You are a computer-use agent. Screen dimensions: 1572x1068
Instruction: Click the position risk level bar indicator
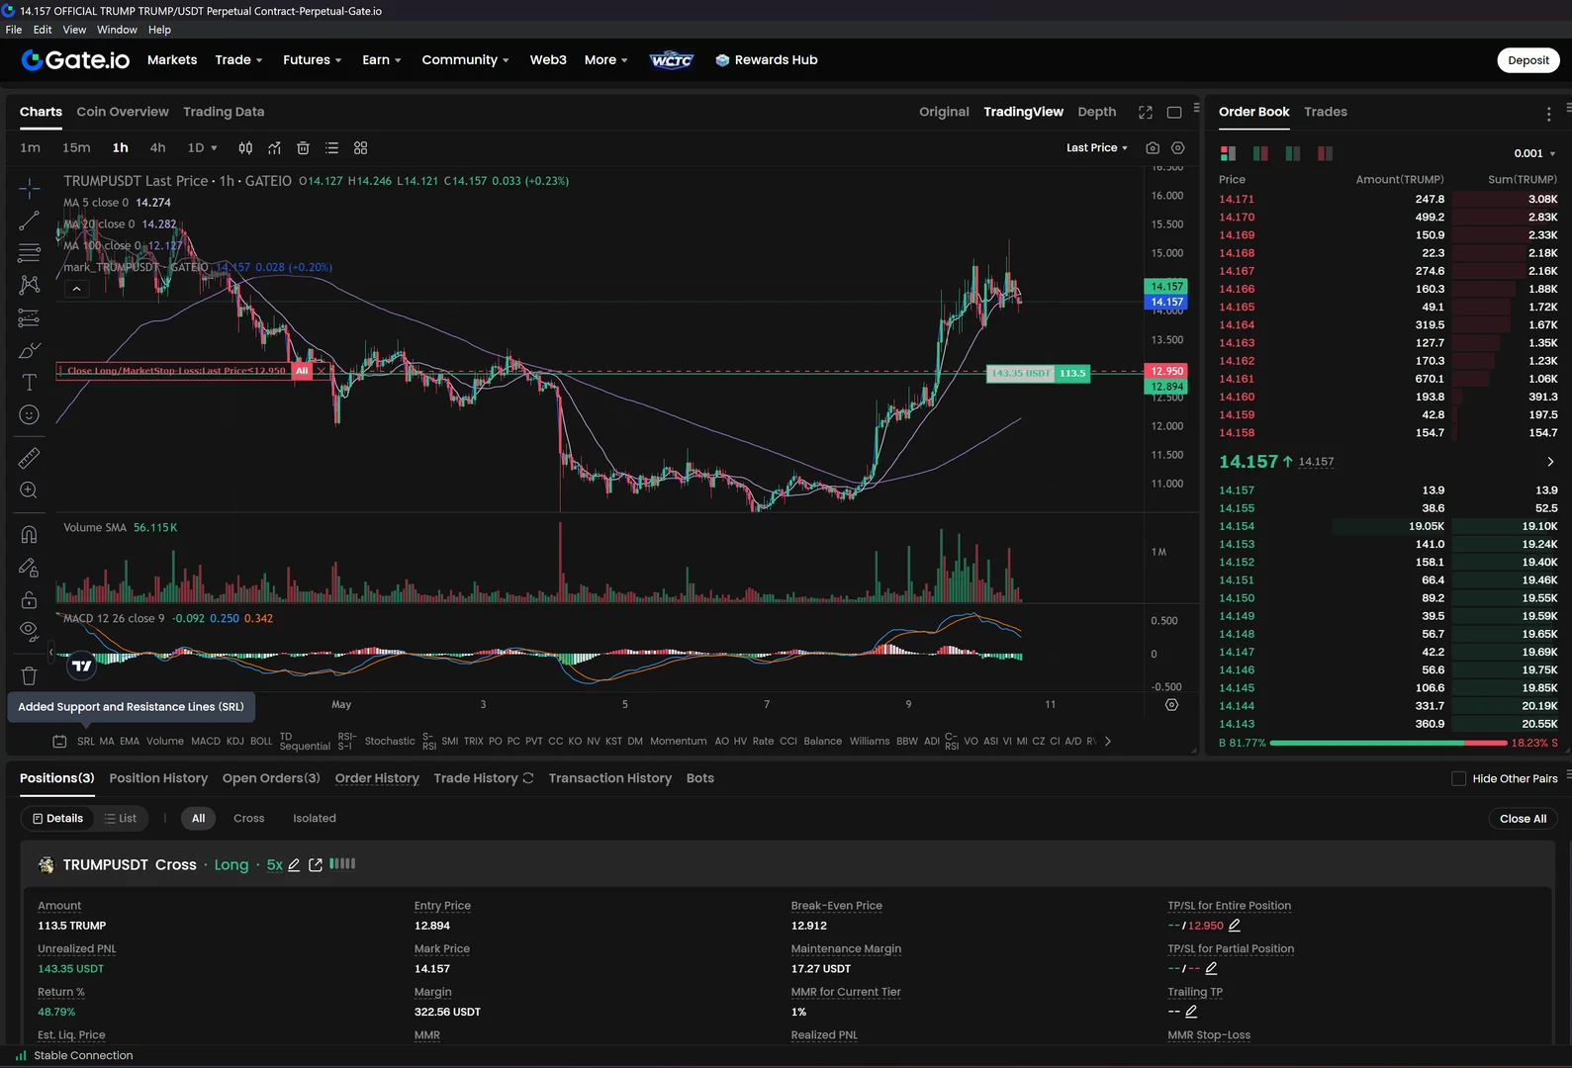(342, 864)
